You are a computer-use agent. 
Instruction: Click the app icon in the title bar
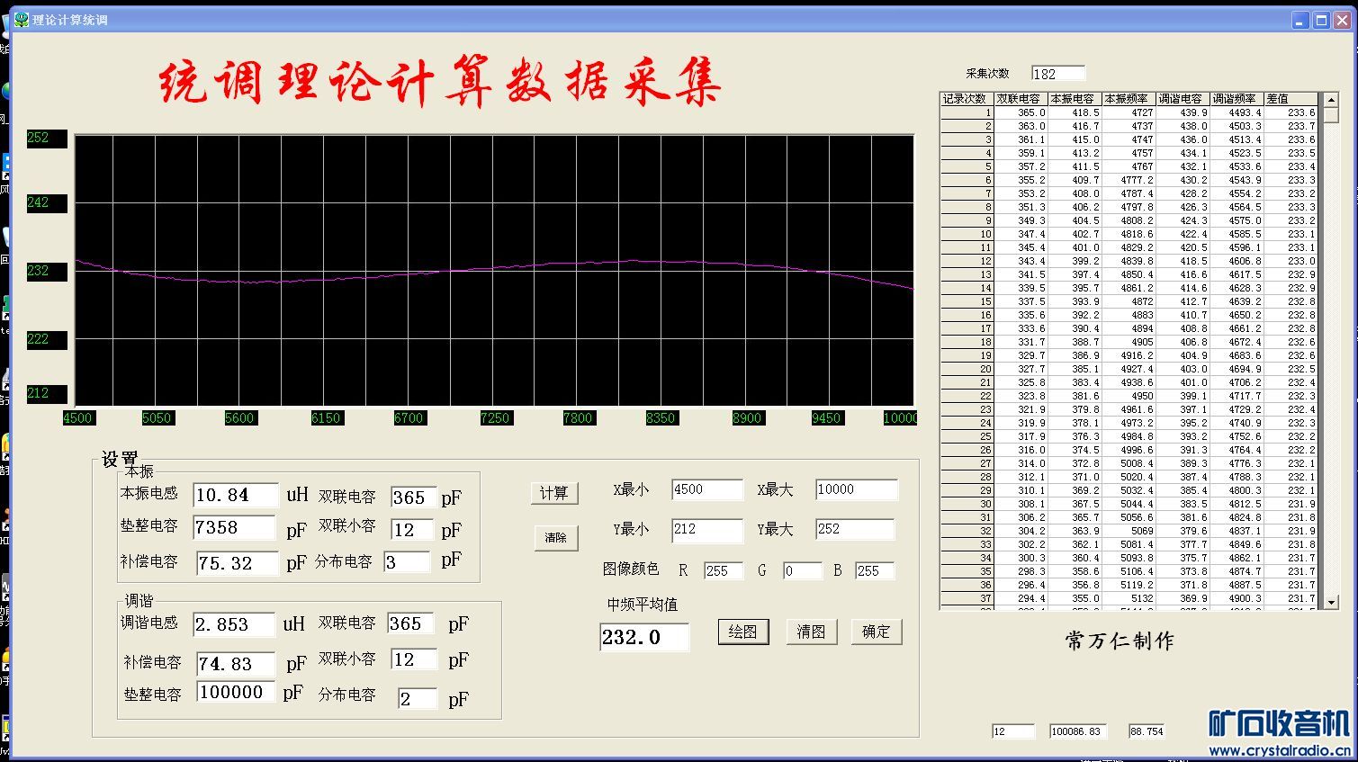(22, 20)
